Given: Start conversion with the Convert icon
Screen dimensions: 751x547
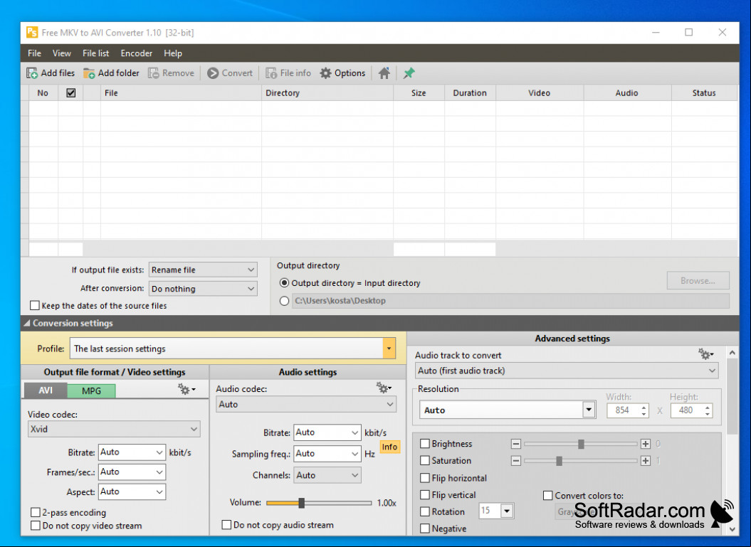Looking at the screenshot, I should (x=213, y=73).
